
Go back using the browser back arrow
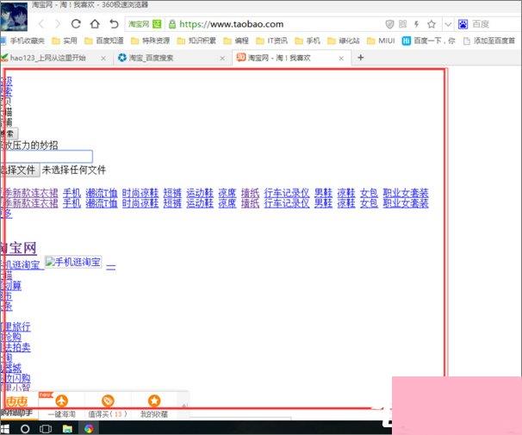tap(41, 24)
